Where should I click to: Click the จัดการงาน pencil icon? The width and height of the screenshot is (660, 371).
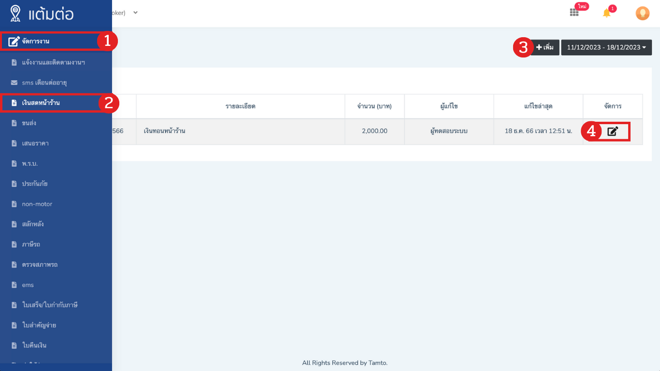coord(14,42)
